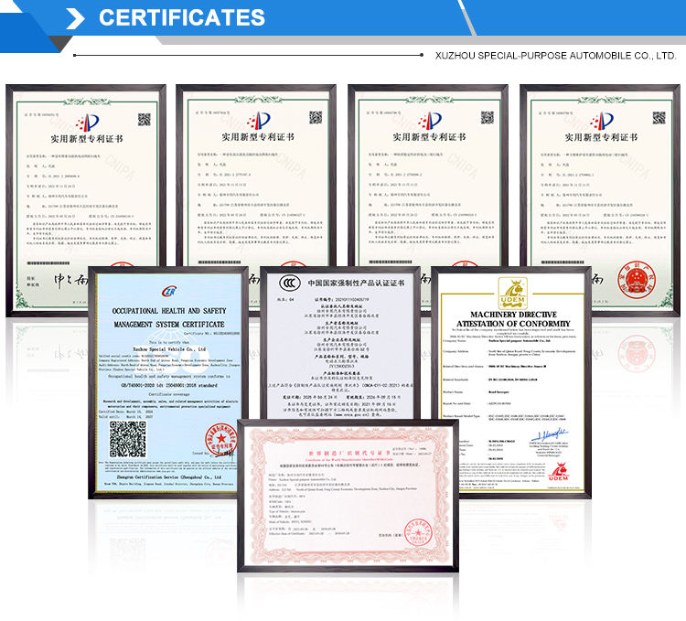Click the ATTESTATION OF CONFORMITY heading

(x=514, y=324)
